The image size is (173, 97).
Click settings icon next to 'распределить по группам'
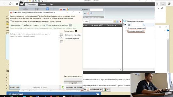70,25
